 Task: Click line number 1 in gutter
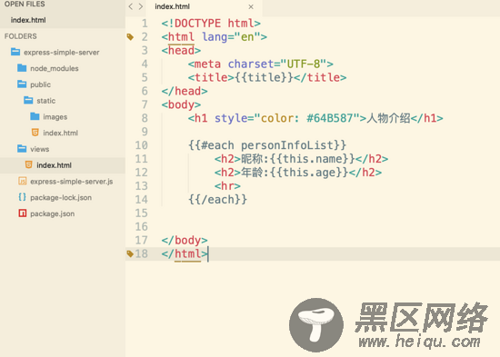pyautogui.click(x=145, y=24)
